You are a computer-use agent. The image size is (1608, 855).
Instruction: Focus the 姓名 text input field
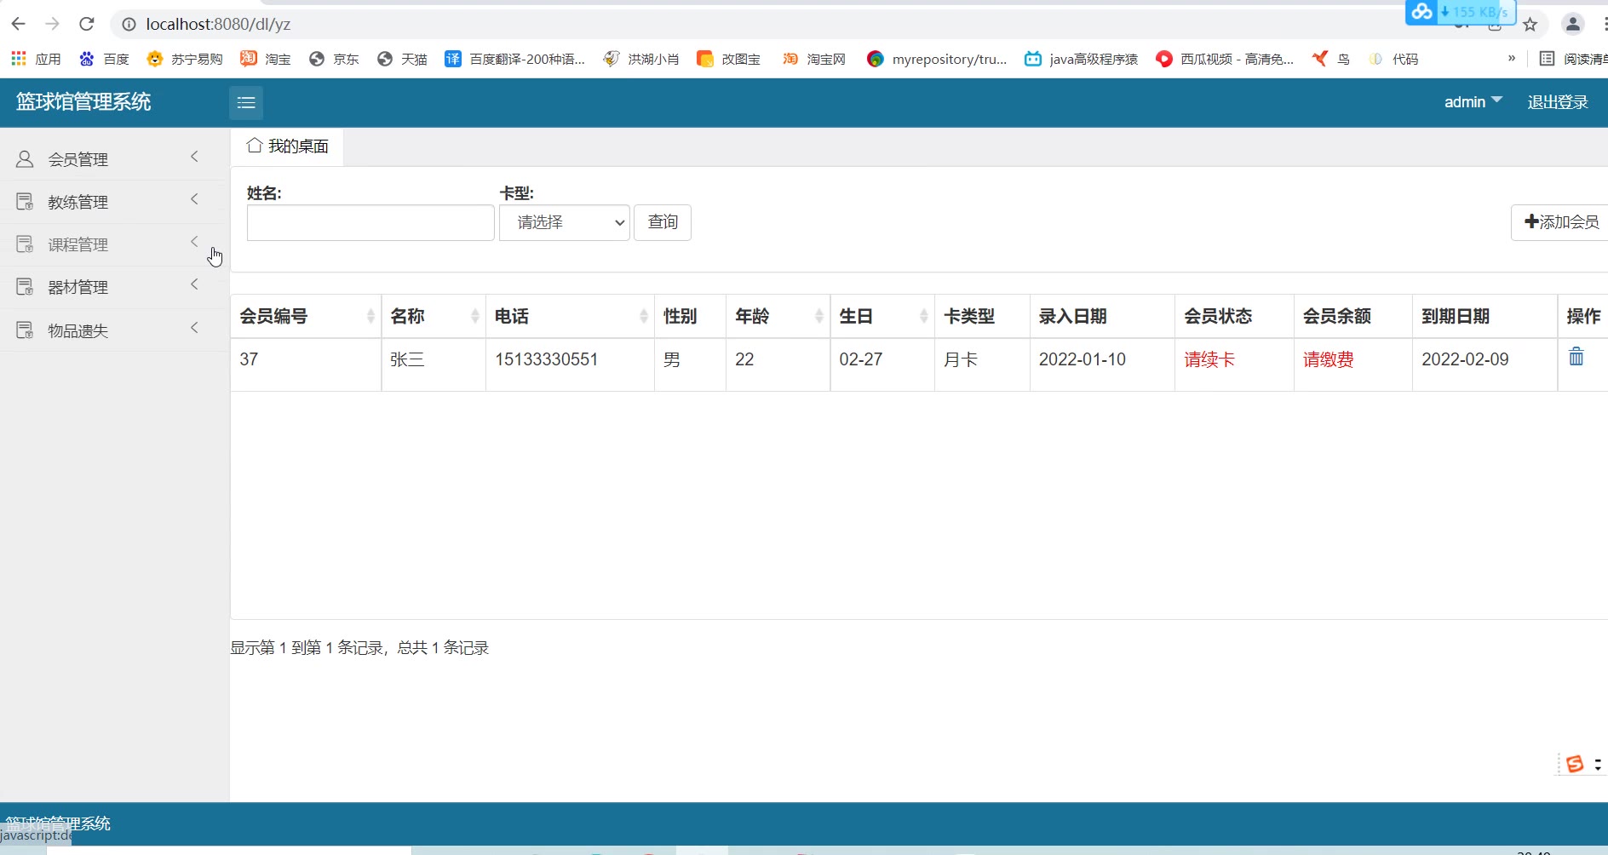pyautogui.click(x=370, y=223)
